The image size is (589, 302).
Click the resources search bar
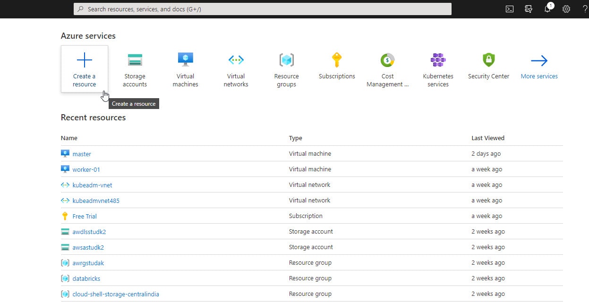[263, 8]
